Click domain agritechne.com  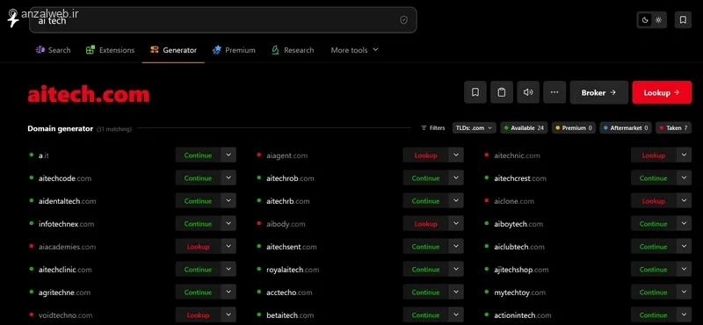click(x=64, y=292)
